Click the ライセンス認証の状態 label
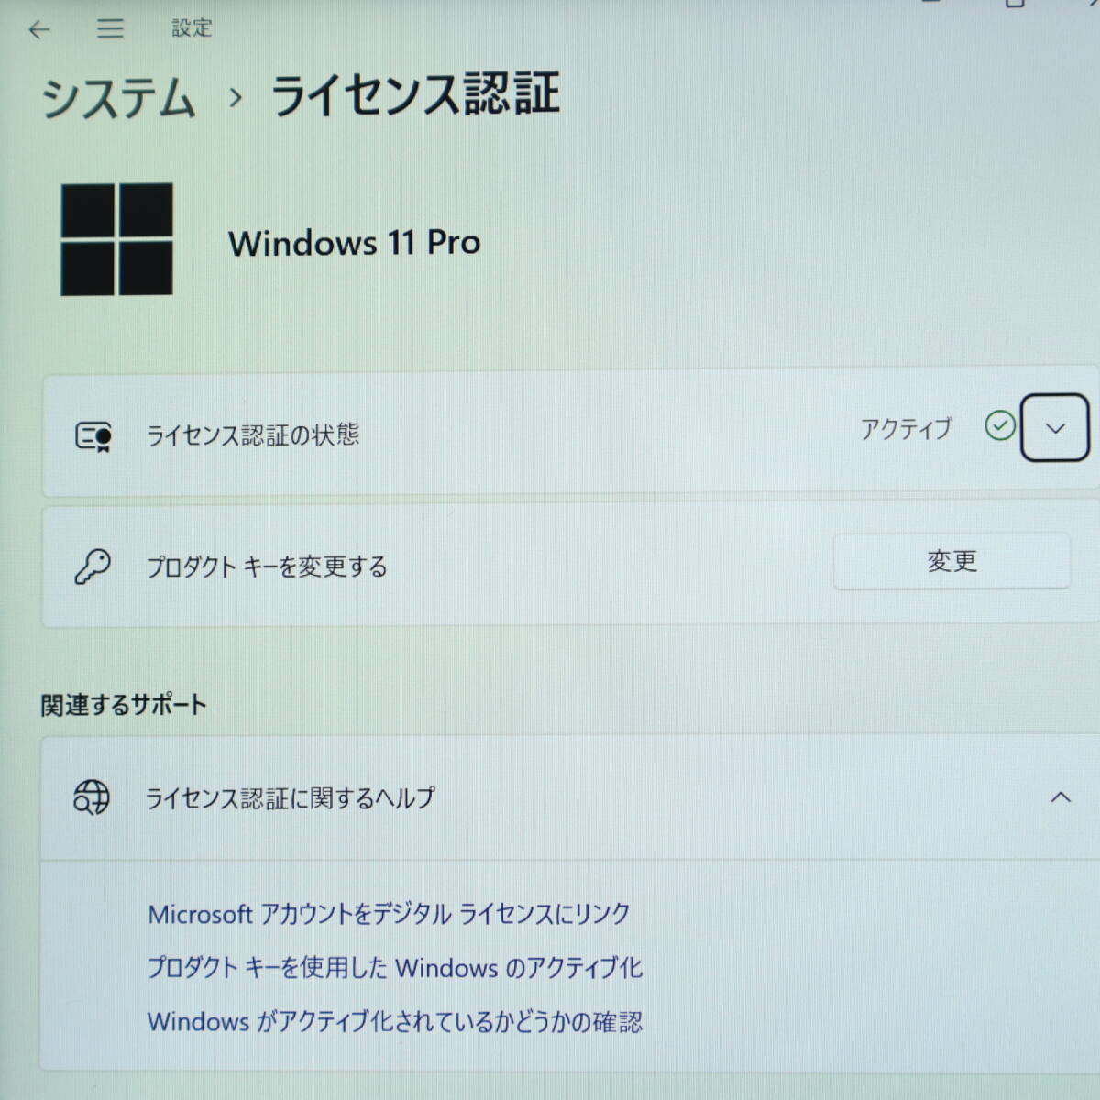The height and width of the screenshot is (1100, 1100). coord(253,434)
